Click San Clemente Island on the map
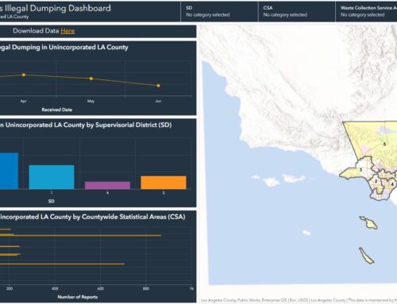 coord(366,256)
